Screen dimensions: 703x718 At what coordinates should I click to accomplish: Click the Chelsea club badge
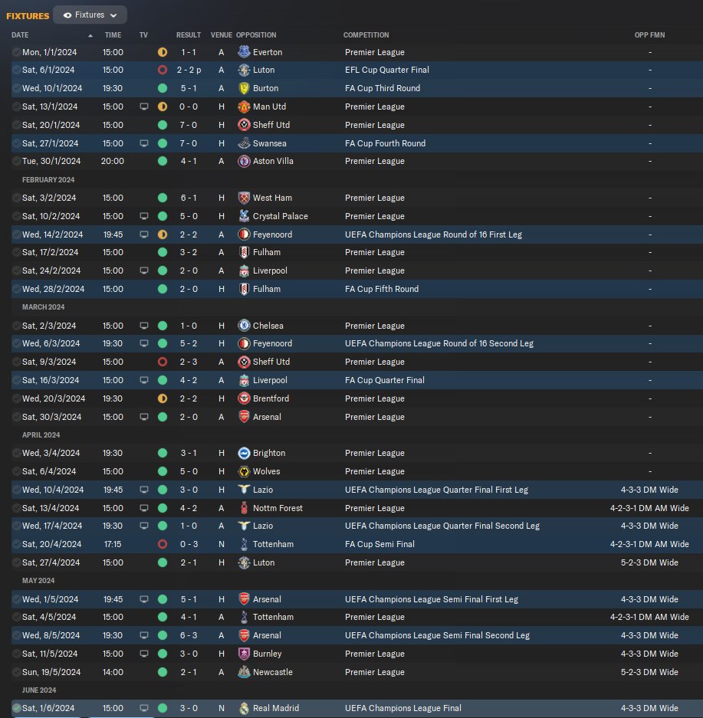244,326
